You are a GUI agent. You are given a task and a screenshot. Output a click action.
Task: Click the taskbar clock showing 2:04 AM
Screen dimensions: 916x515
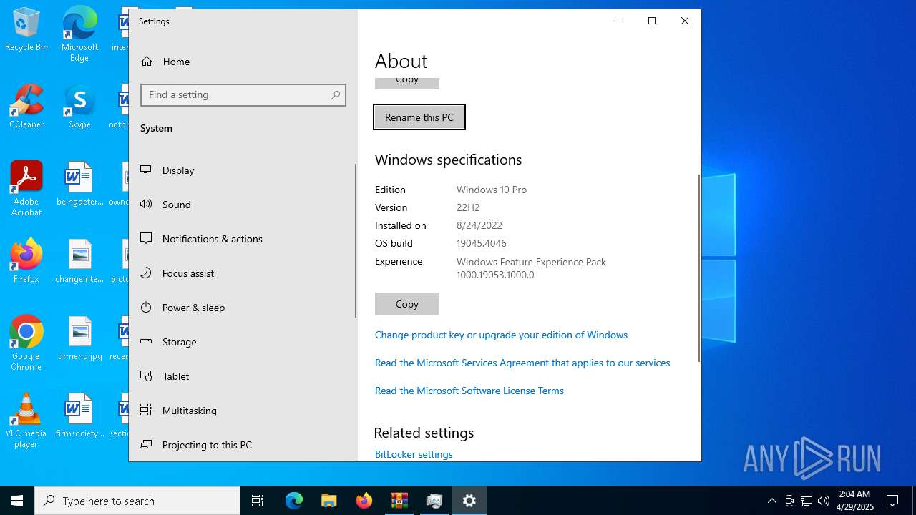[x=855, y=501]
